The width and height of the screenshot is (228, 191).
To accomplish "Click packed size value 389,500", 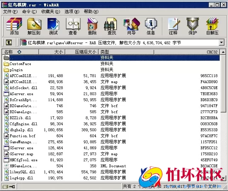I will point(89,130).
